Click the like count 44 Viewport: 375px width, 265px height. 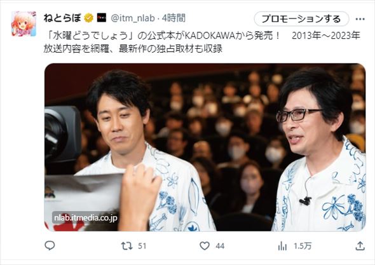point(220,246)
